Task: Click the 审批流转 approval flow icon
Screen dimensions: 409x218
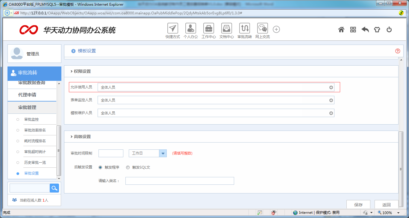Action: (244, 29)
